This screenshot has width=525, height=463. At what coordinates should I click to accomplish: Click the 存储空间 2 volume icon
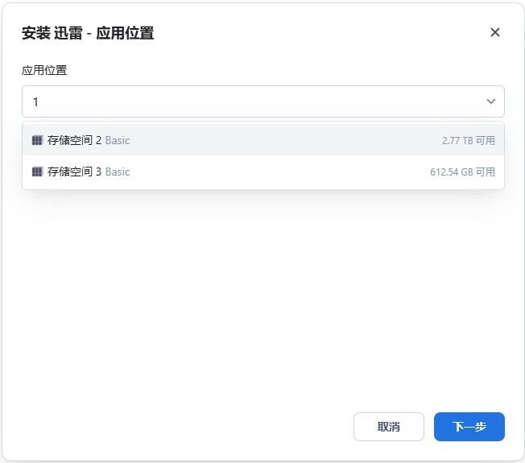(x=37, y=140)
